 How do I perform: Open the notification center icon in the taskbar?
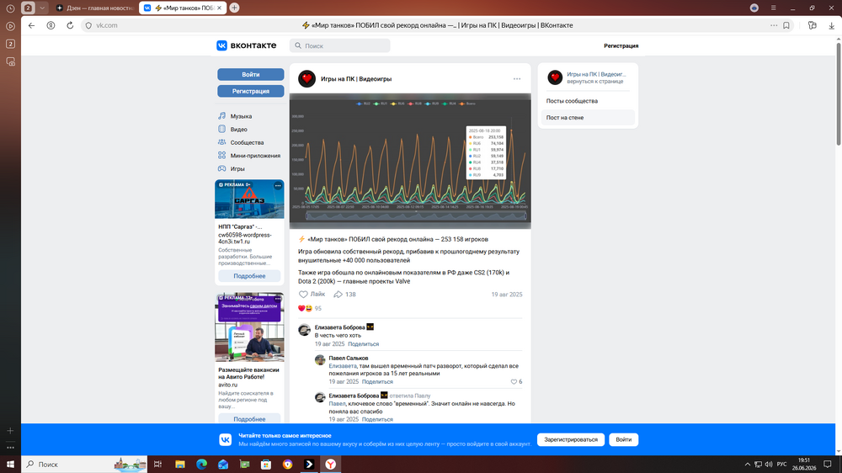click(828, 464)
